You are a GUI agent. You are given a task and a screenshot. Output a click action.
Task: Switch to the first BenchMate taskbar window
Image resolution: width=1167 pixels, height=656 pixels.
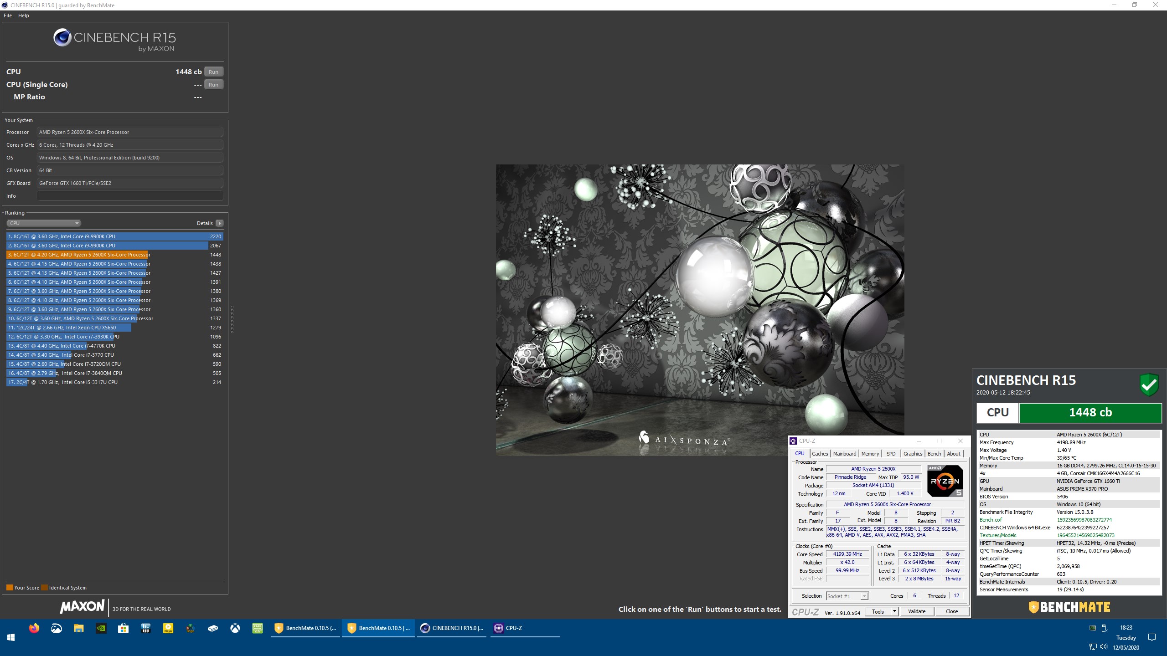point(305,628)
